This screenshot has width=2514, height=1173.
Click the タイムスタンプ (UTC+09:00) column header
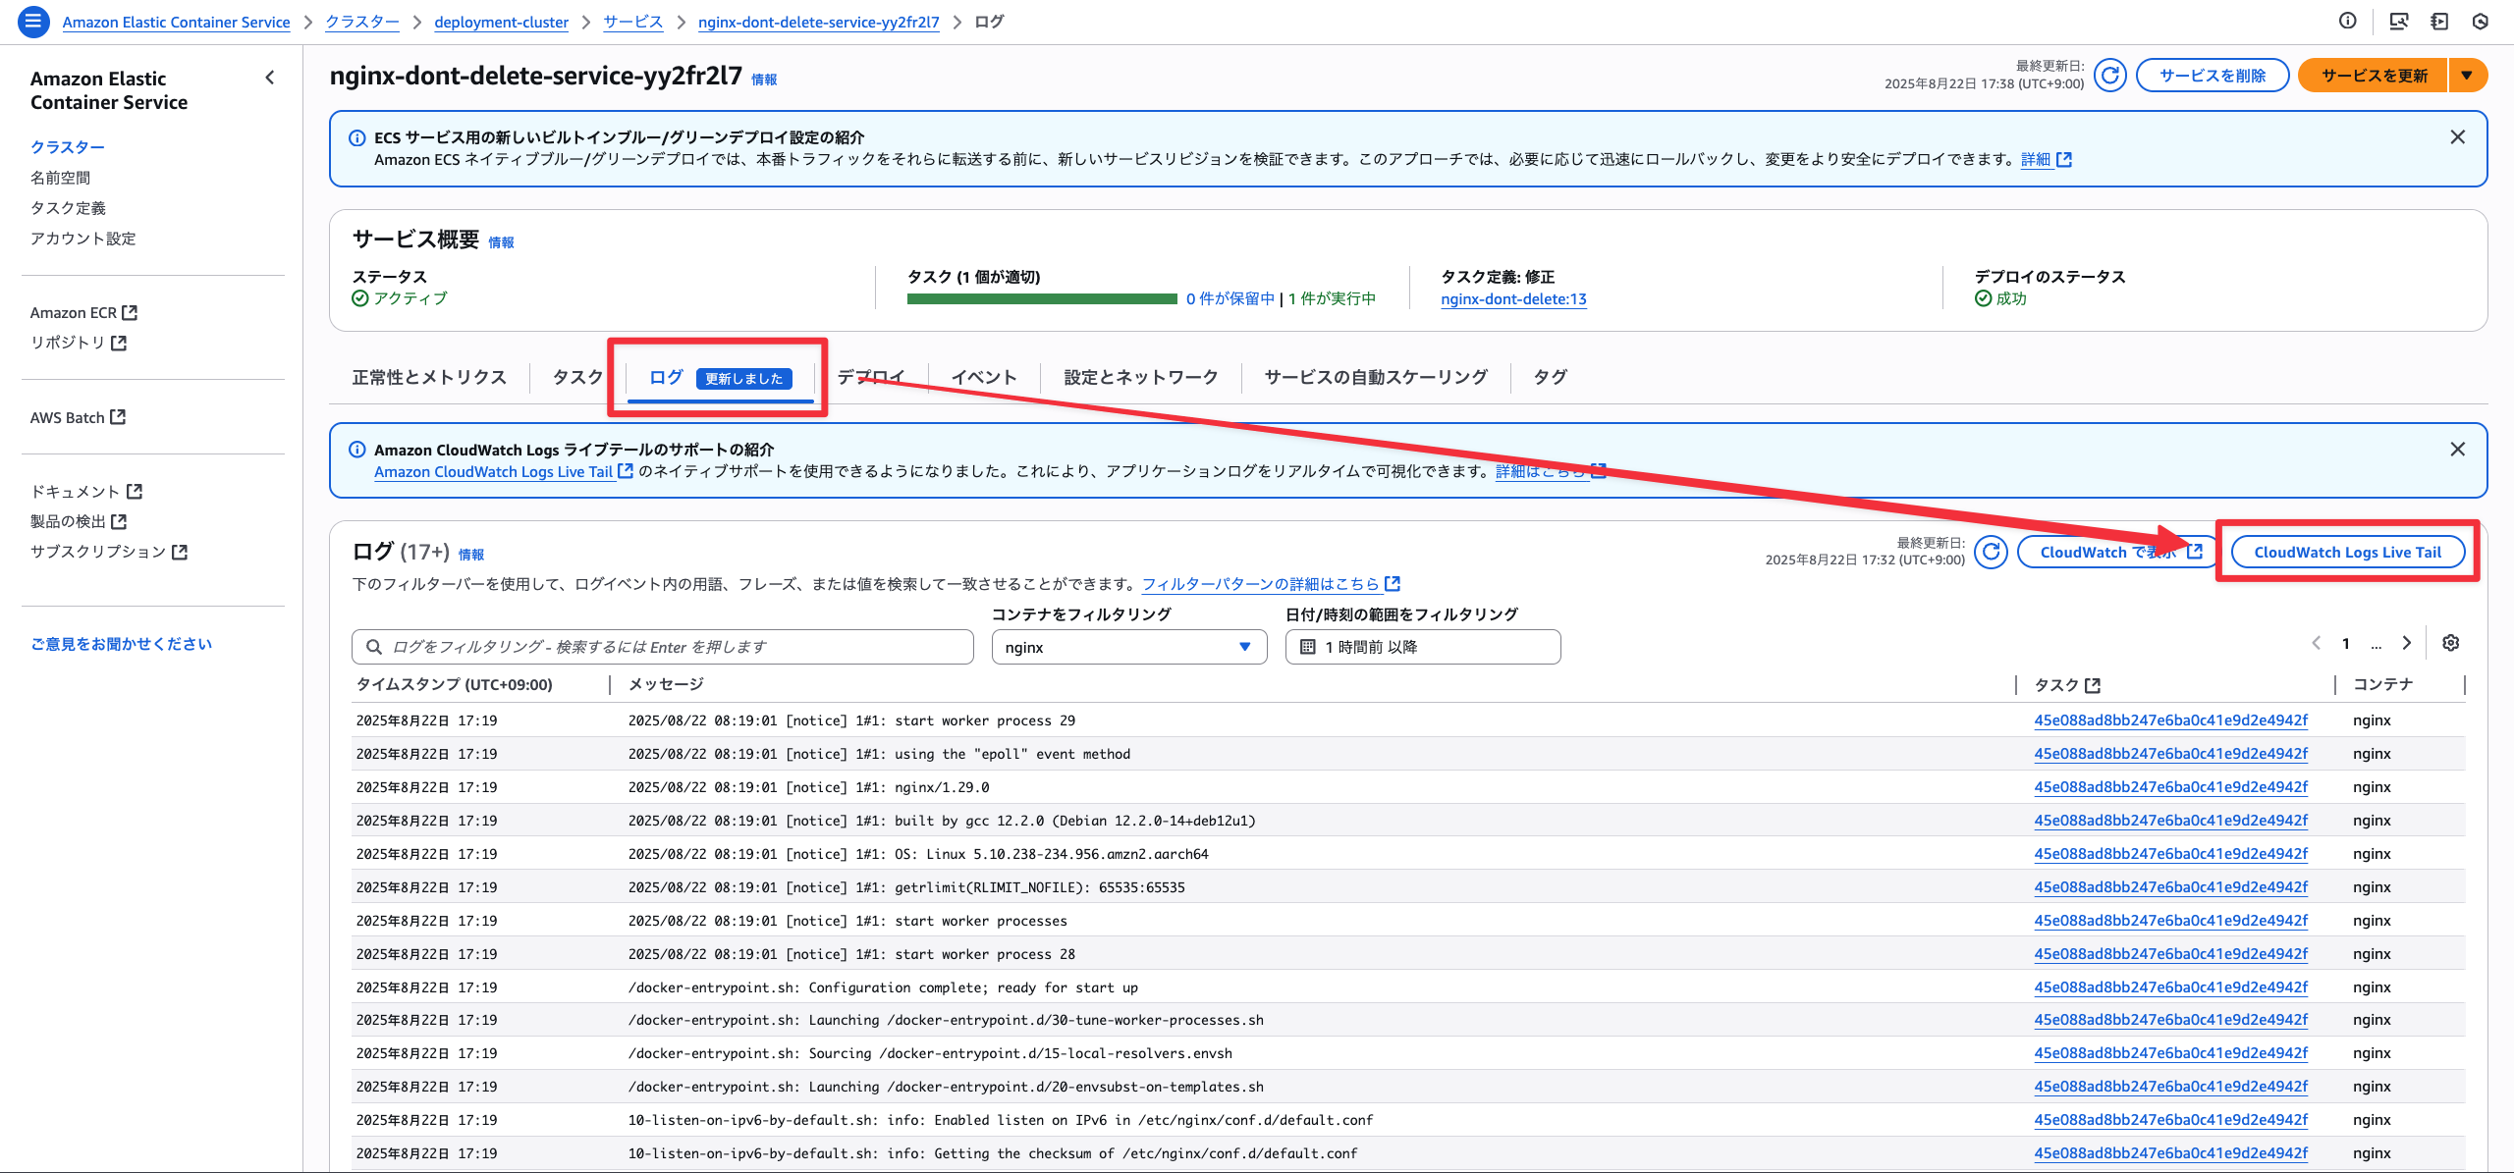pyautogui.click(x=454, y=684)
